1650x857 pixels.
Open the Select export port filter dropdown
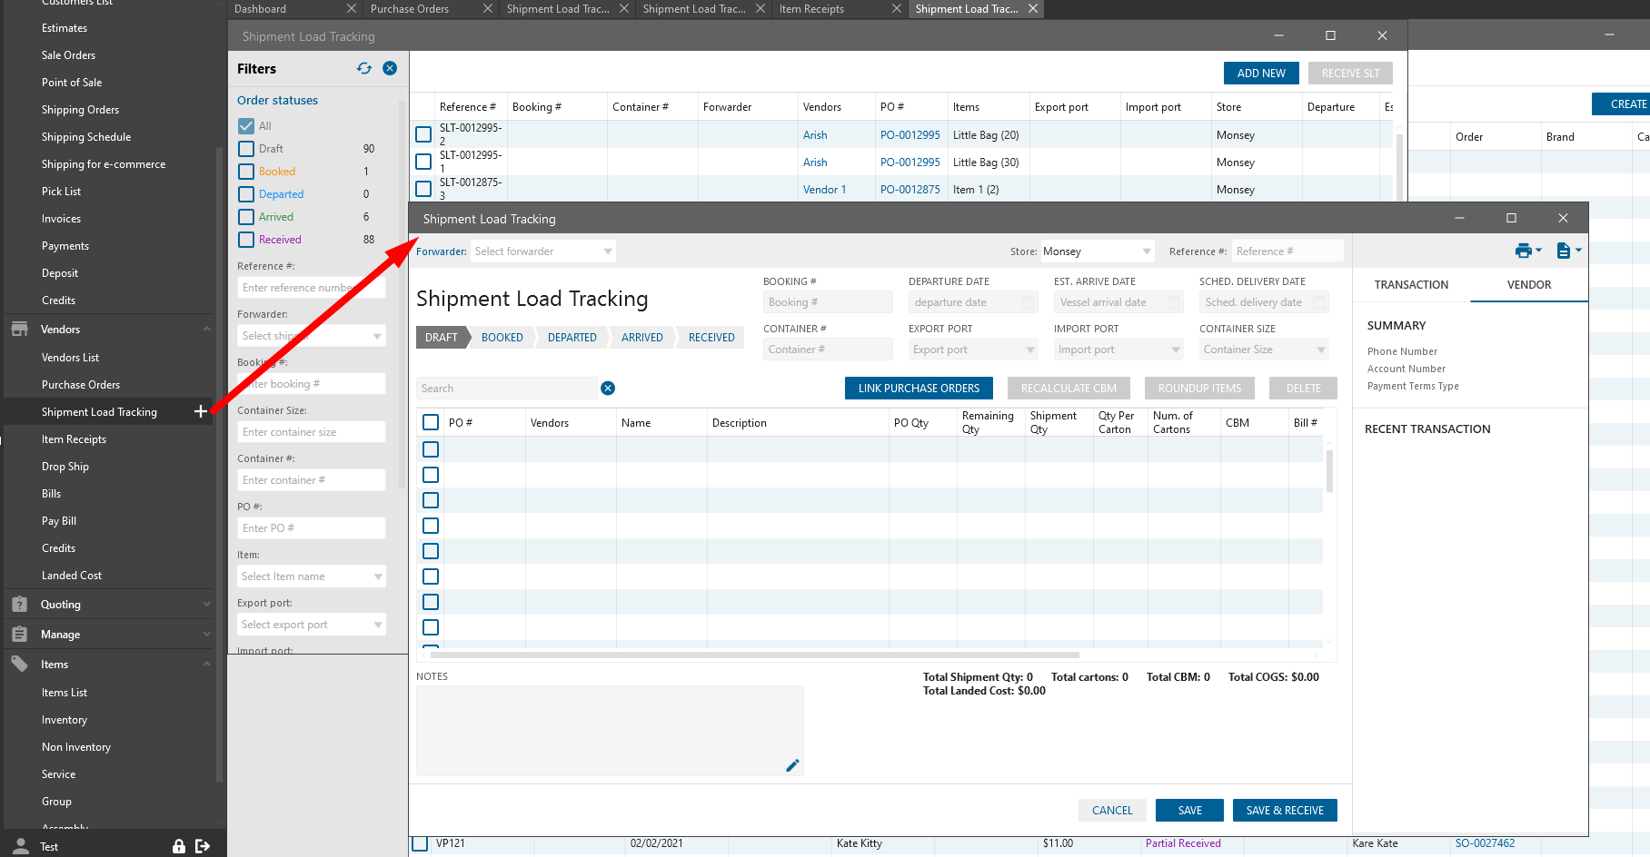coord(312,625)
